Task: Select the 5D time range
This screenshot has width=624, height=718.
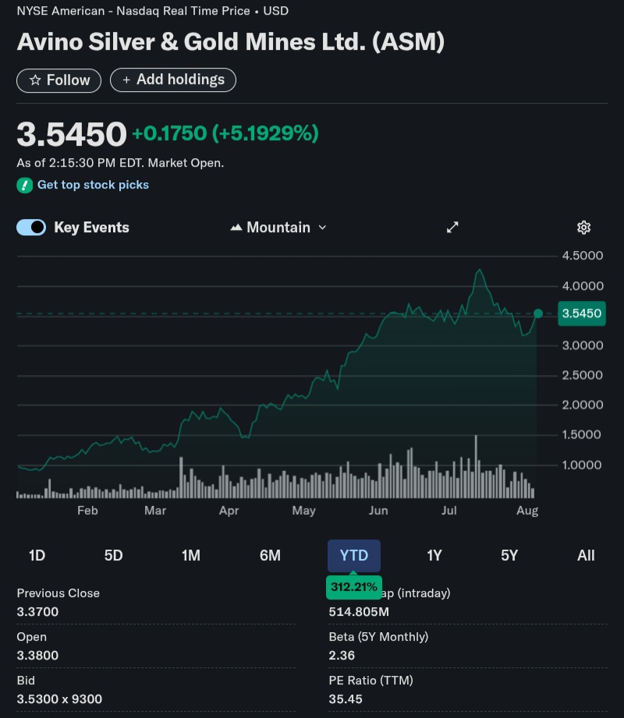Action: (x=114, y=555)
